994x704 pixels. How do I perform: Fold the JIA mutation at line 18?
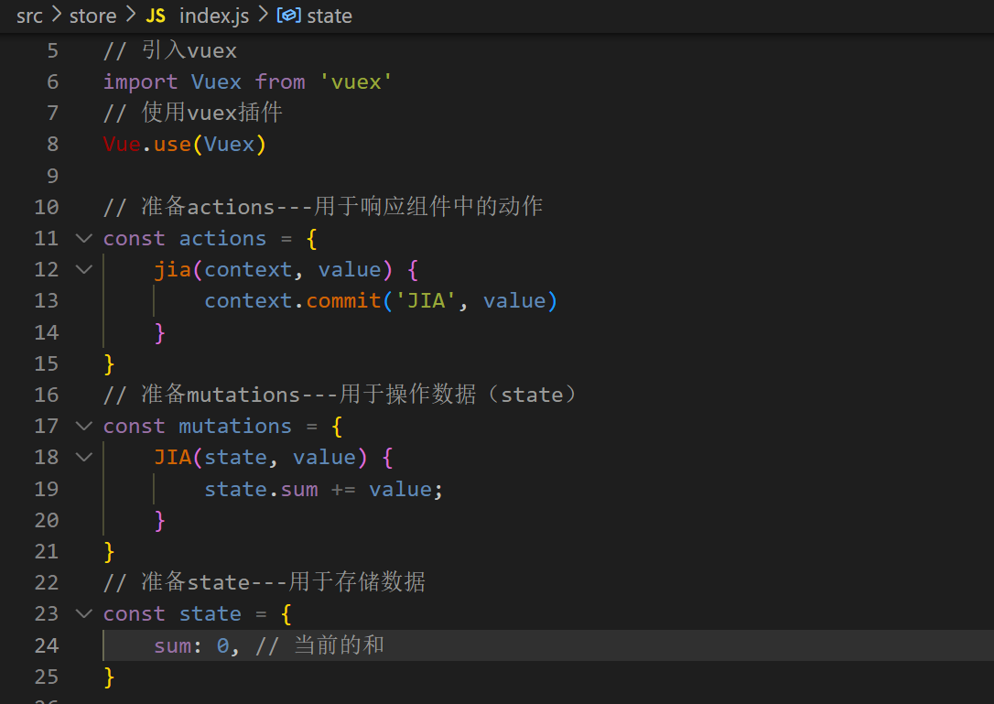pos(83,458)
